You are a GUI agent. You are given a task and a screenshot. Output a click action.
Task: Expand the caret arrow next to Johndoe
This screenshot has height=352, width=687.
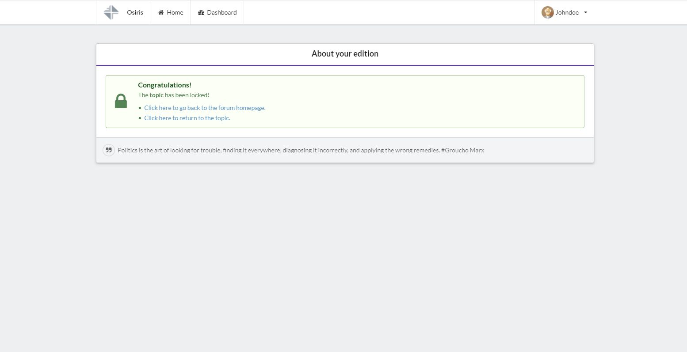click(x=586, y=12)
